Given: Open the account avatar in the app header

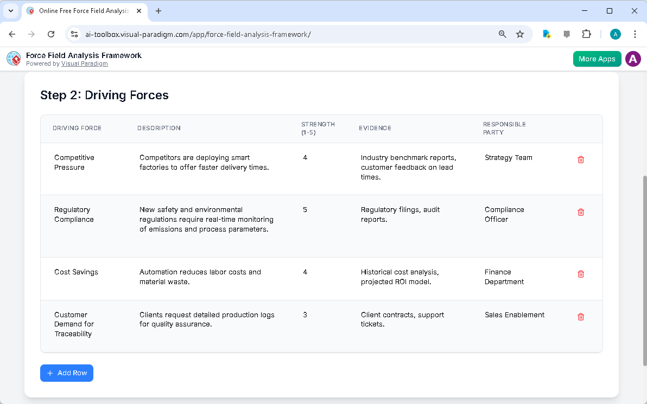Looking at the screenshot, I should click(633, 59).
